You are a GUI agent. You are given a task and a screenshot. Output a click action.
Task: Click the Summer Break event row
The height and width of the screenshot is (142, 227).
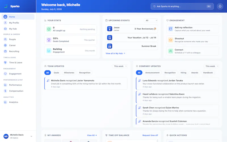click(x=132, y=46)
